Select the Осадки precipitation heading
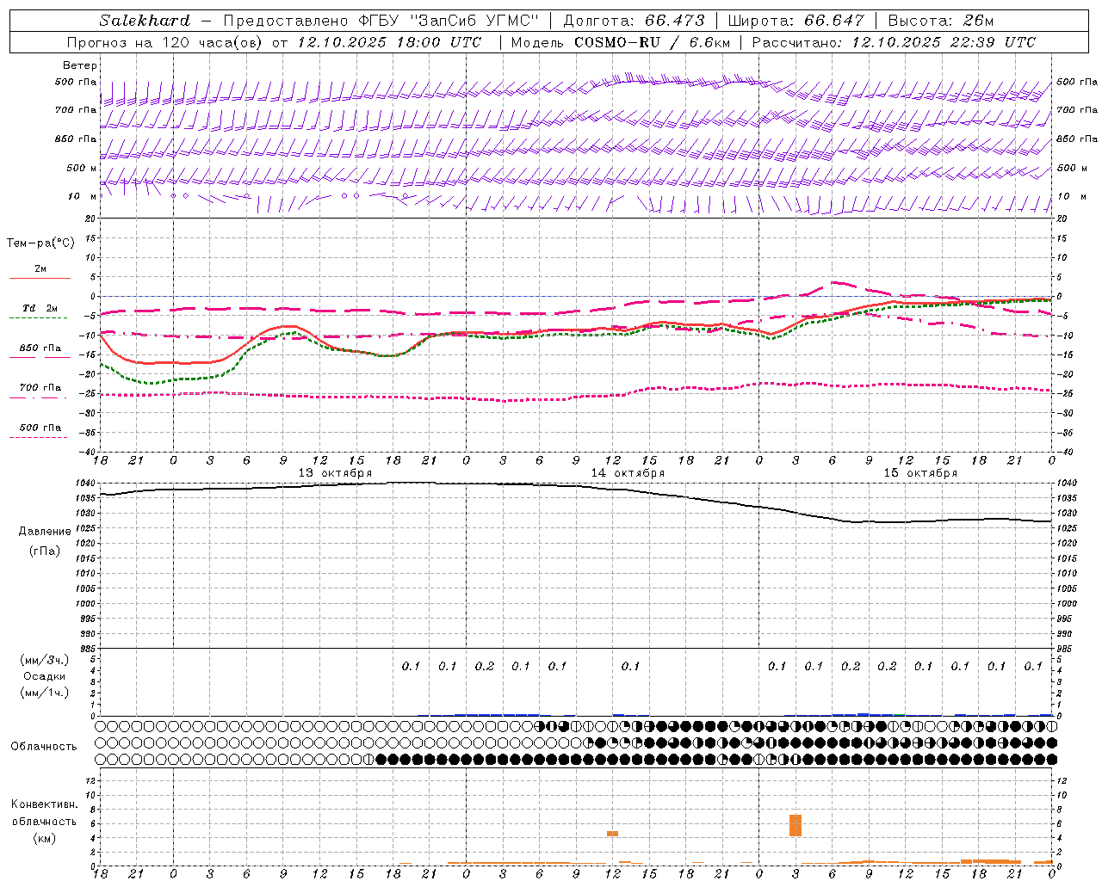Image resolution: width=1102 pixels, height=881 pixels. click(45, 676)
